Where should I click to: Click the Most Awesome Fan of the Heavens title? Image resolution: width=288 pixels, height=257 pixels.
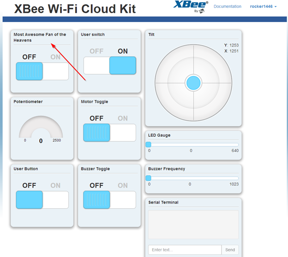[x=40, y=37]
